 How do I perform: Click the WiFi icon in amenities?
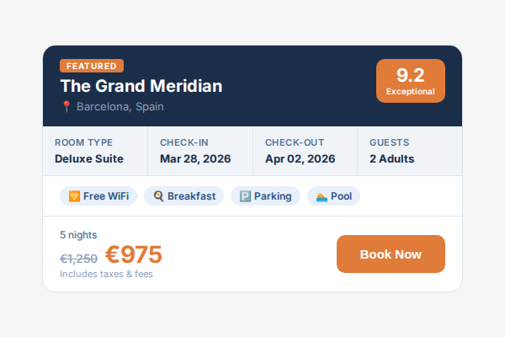point(74,196)
